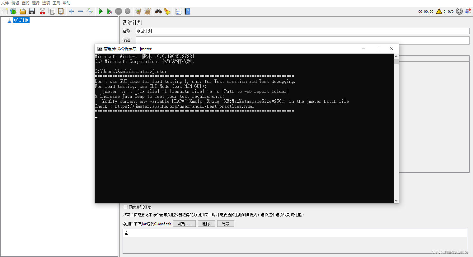473x257 pixels.
Task: Click the 00:00:00 elapsed timer
Action: (426, 12)
